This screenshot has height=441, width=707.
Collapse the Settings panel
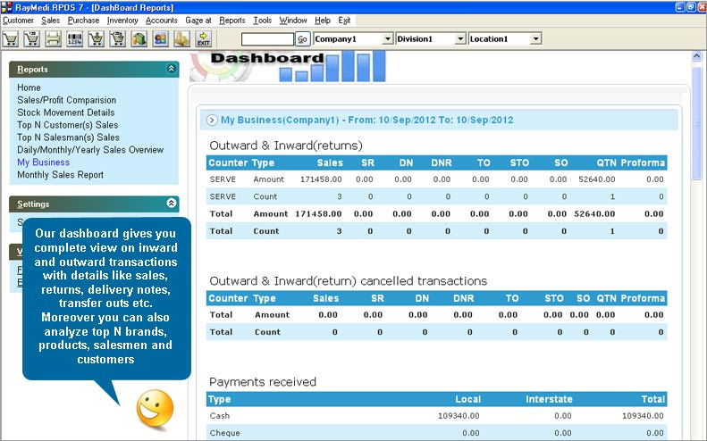pyautogui.click(x=172, y=204)
